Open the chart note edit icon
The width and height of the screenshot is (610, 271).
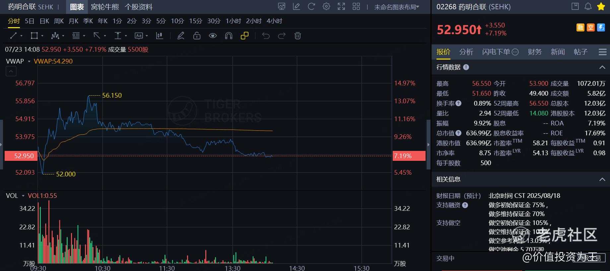(x=297, y=6)
